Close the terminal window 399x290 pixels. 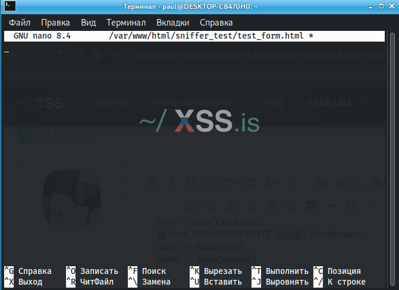[392, 6]
